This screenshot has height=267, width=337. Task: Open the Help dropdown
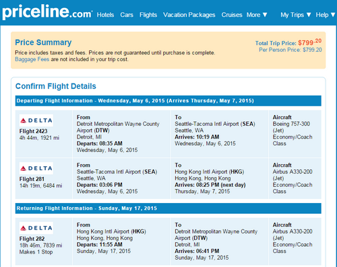(325, 15)
